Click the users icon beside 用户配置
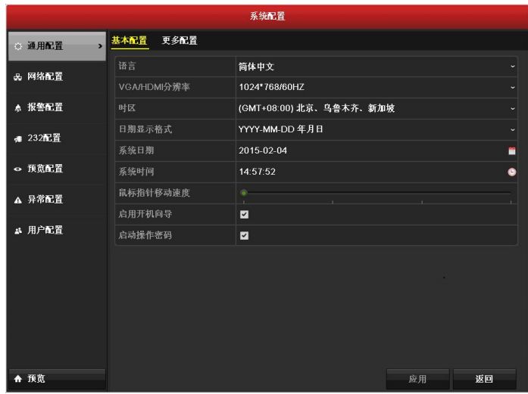 18,231
